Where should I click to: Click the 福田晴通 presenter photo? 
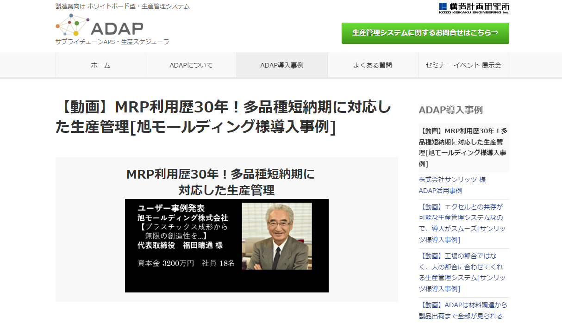[277, 236]
